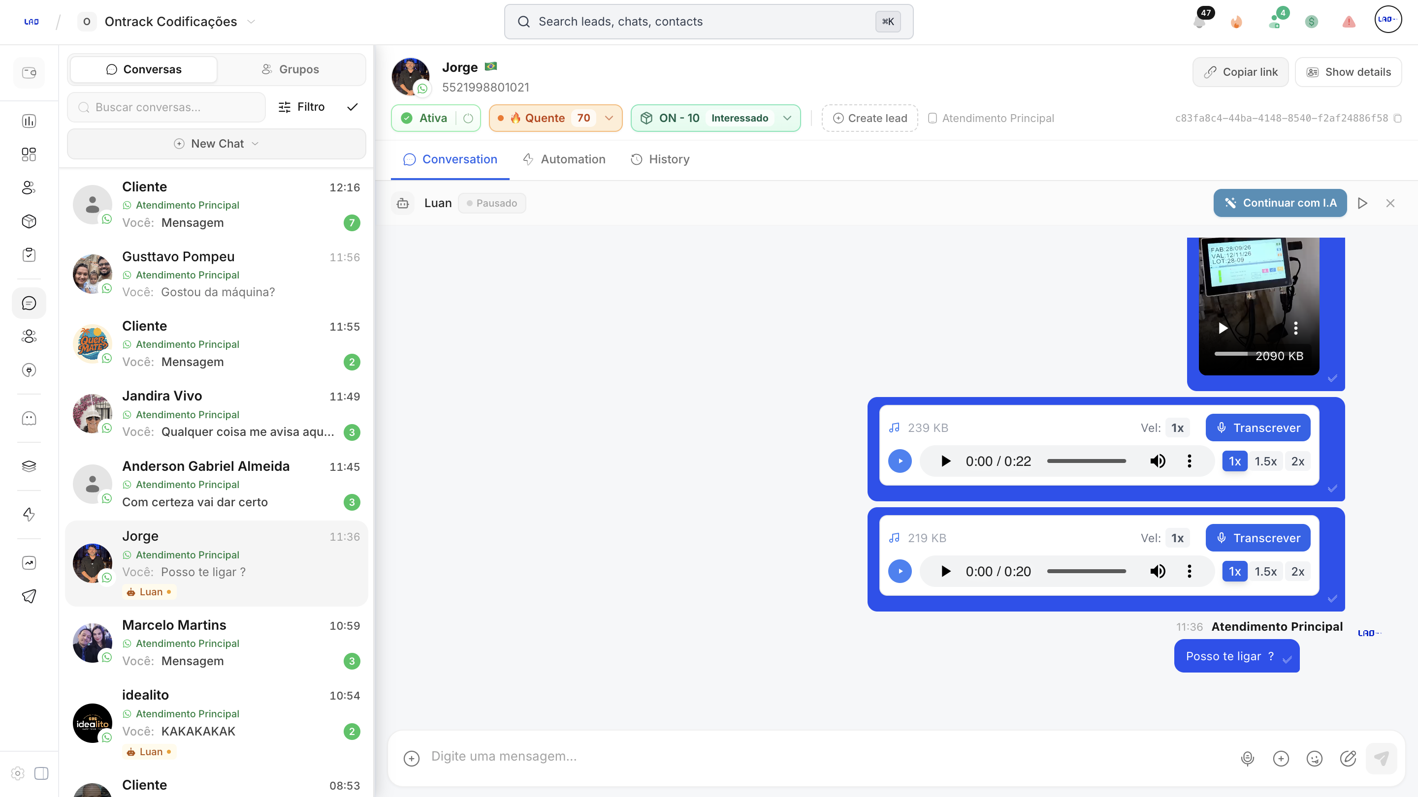Click the play triangle next to Continuar com I.A
Viewport: 1418px width, 797px height.
tap(1362, 204)
